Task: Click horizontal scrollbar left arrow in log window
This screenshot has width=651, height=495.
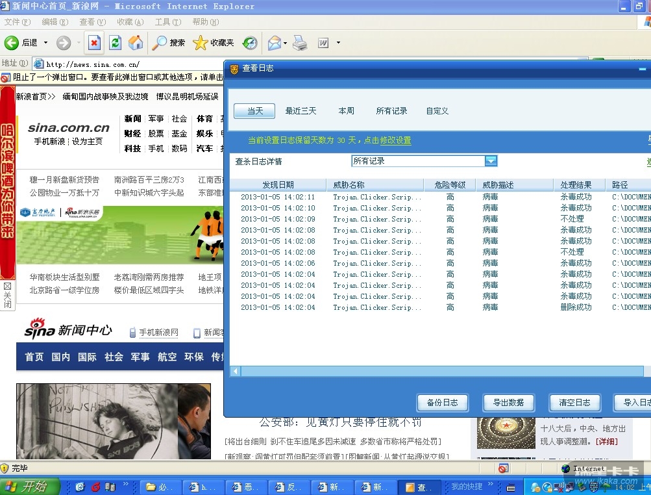Action: 236,371
